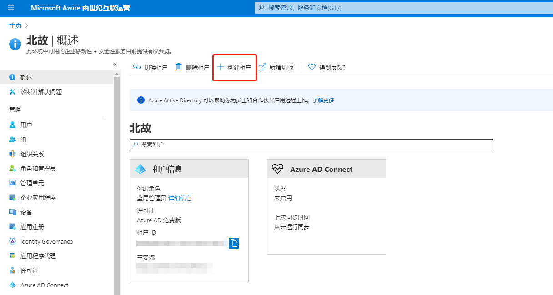Open 新增功能 in the toolbar

point(276,67)
